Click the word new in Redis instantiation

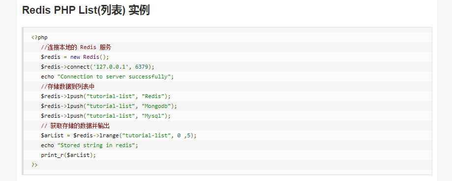coord(75,57)
